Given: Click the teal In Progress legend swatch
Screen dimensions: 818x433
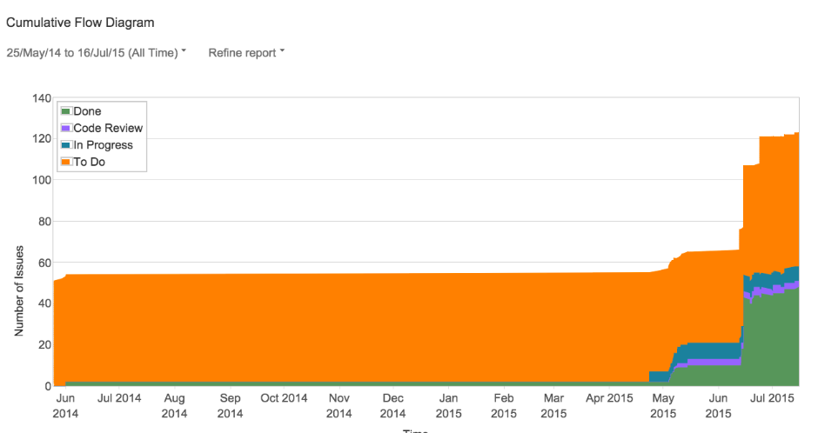Looking at the screenshot, I should pos(66,145).
